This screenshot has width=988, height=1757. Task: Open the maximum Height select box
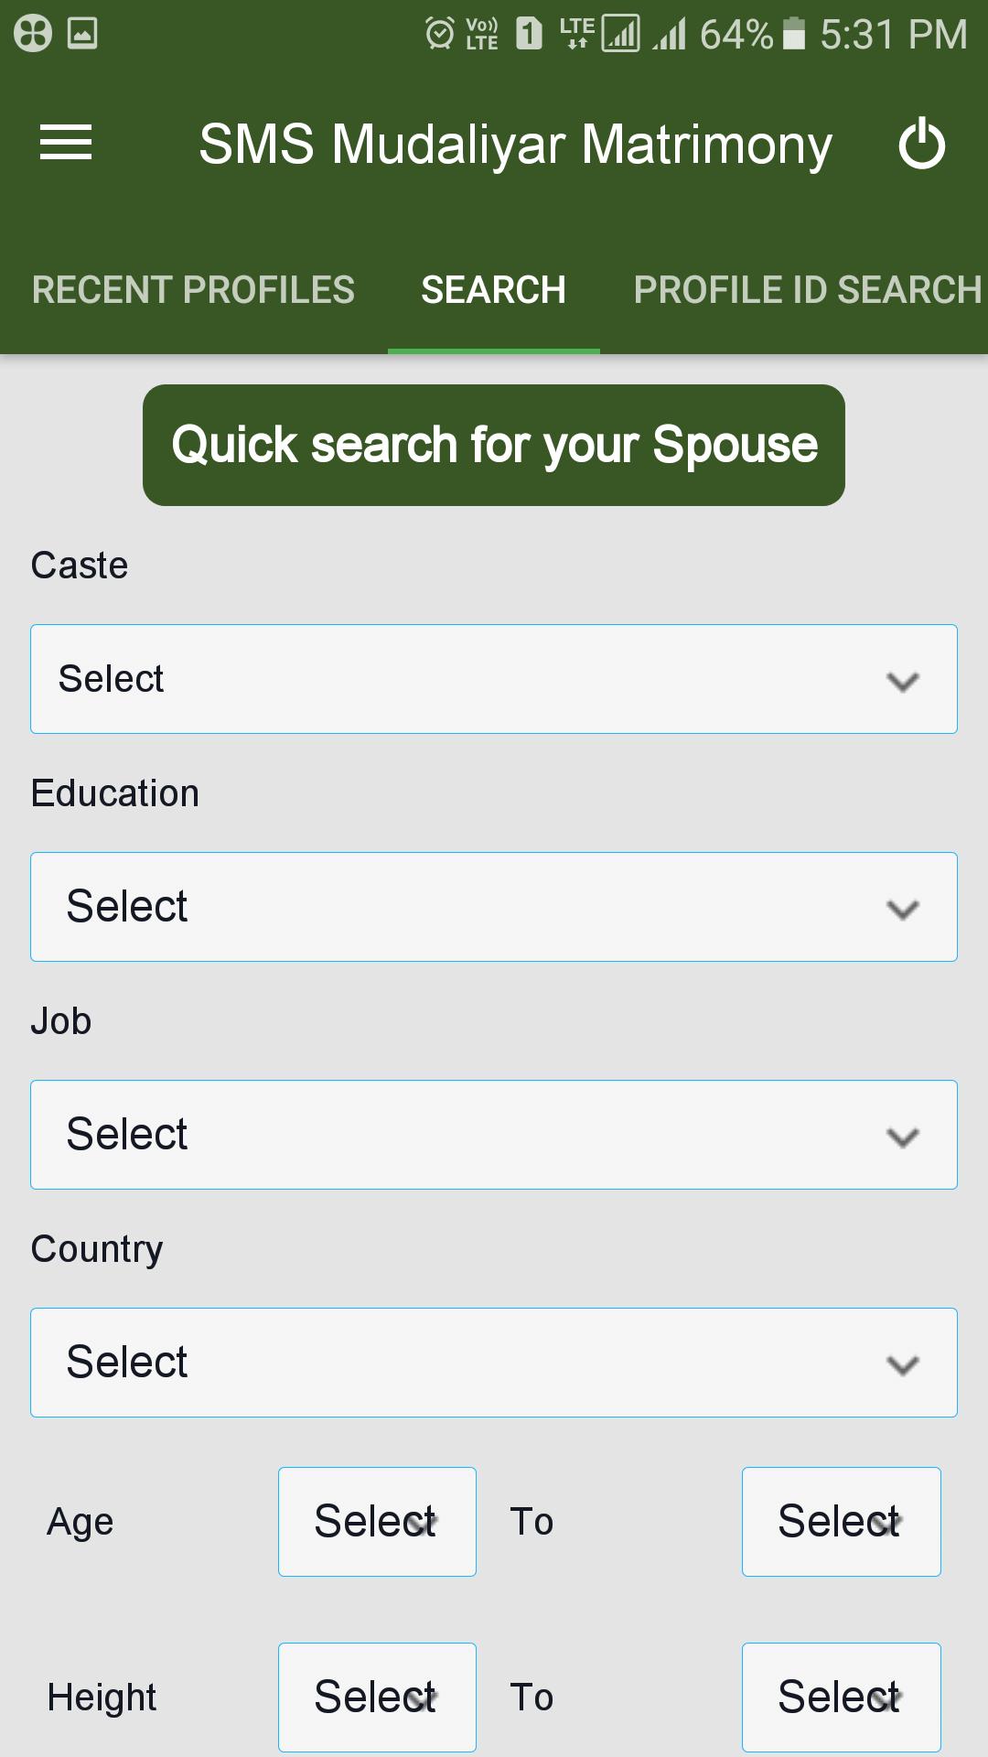coord(842,1698)
